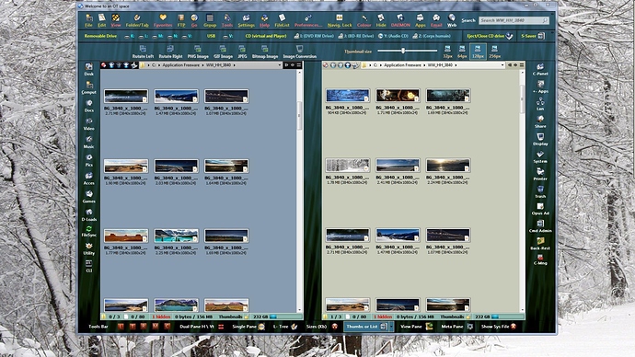The height and width of the screenshot is (357, 635).
Task: Click the Rotate Left image tool
Action: [x=143, y=52]
